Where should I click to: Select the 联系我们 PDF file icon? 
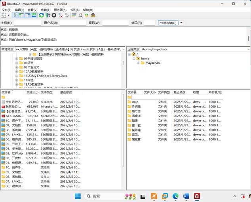point(3,107)
